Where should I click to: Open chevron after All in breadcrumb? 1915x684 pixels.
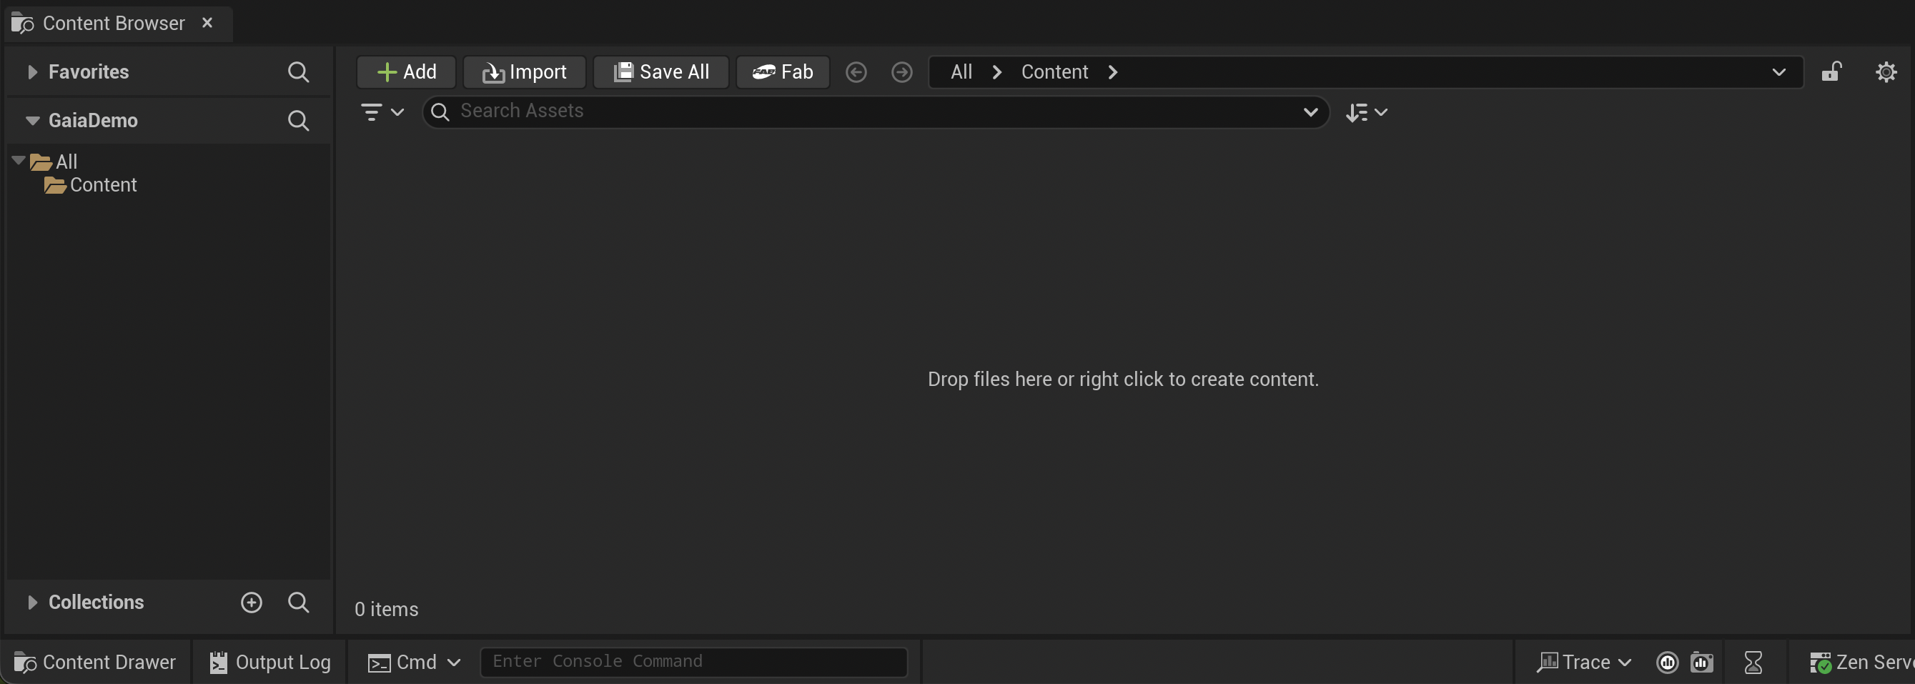pos(997,72)
